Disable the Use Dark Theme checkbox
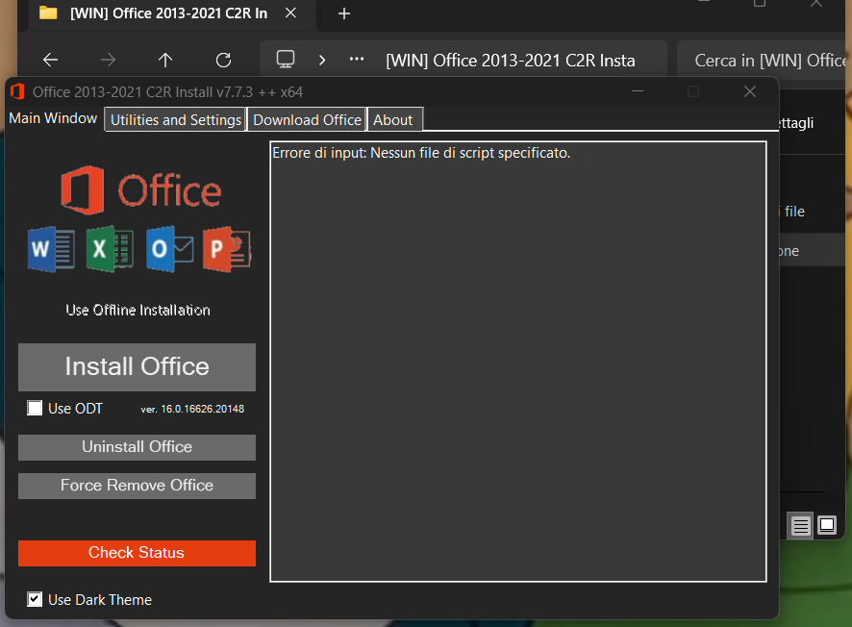The height and width of the screenshot is (627, 852). (x=35, y=599)
